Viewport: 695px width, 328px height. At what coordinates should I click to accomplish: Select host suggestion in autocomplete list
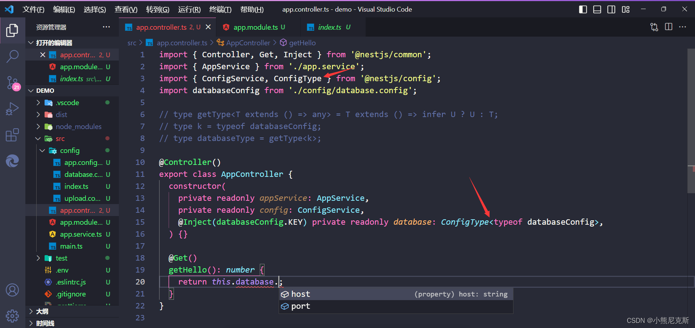(x=396, y=294)
